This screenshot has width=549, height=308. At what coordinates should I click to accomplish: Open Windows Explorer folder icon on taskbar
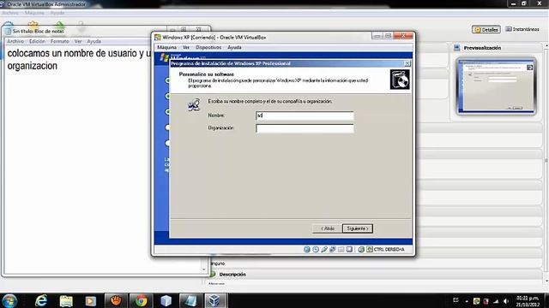[x=66, y=300]
